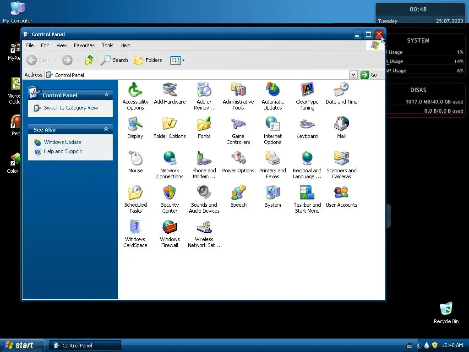Open the Display settings icon
The height and width of the screenshot is (352, 469).
(x=135, y=124)
